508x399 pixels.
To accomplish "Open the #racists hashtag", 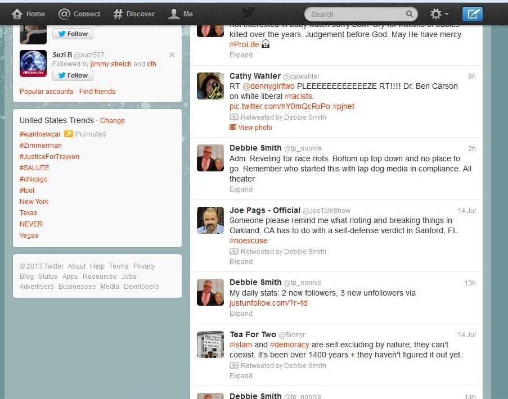I will [x=298, y=97].
